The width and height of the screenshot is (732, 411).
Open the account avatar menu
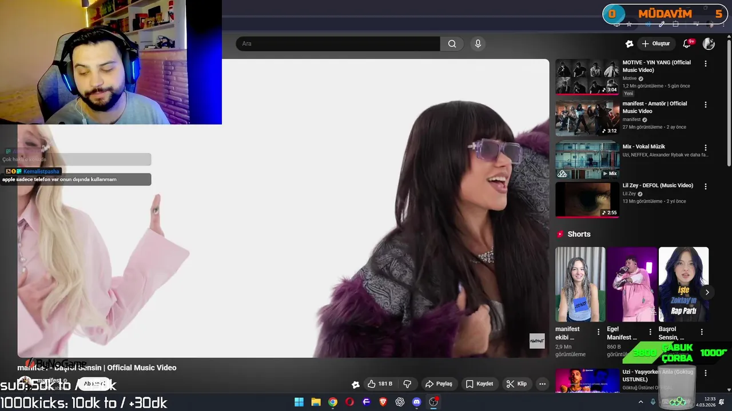pyautogui.click(x=709, y=44)
